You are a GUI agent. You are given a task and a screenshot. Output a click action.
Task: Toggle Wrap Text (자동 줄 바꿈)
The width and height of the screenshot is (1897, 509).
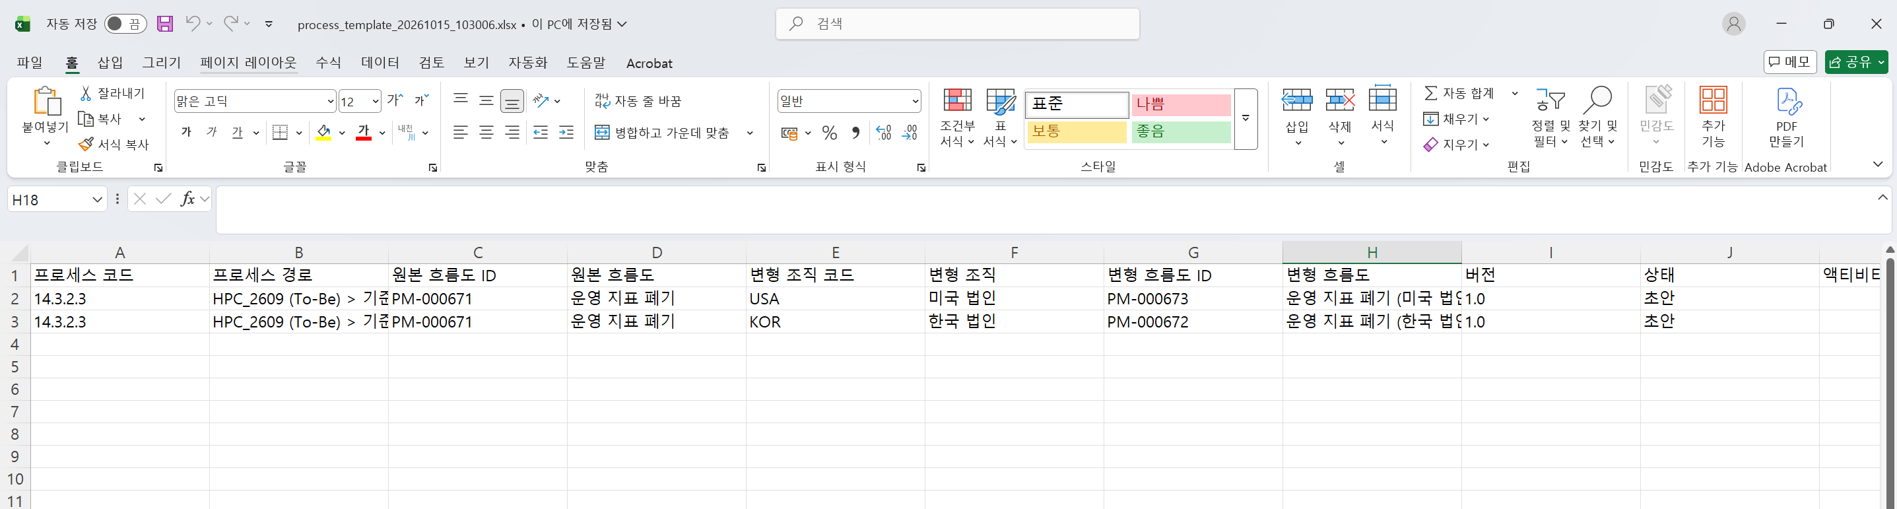click(x=638, y=101)
